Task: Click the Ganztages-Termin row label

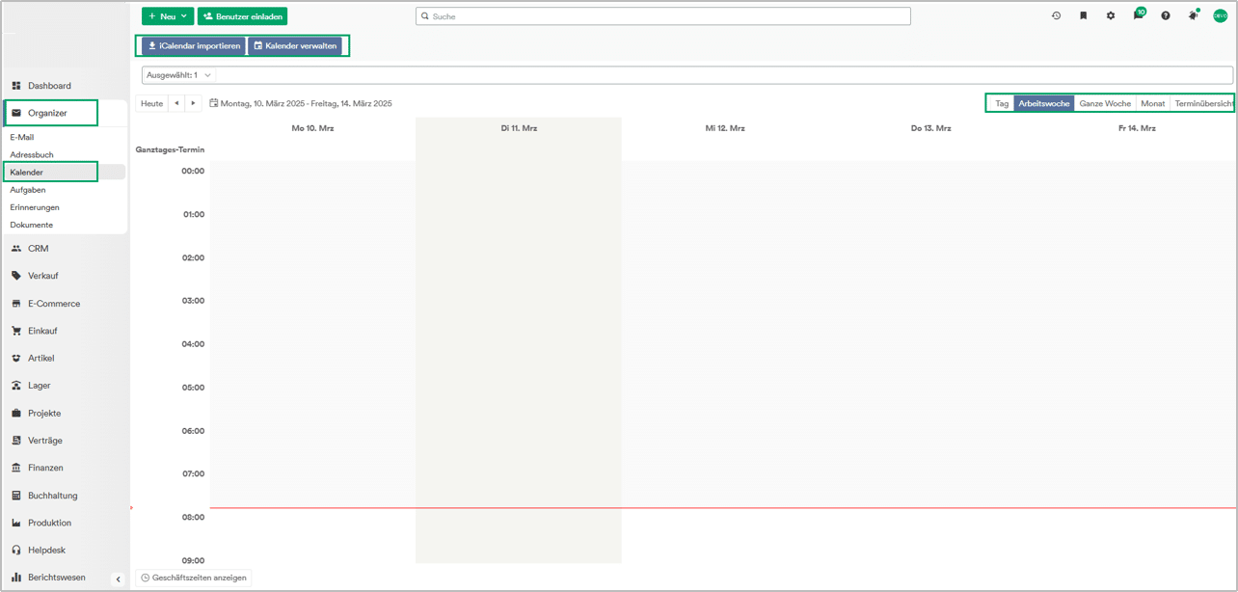Action: [x=170, y=149]
